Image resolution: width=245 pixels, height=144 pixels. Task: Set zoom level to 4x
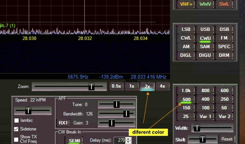coord(162,86)
